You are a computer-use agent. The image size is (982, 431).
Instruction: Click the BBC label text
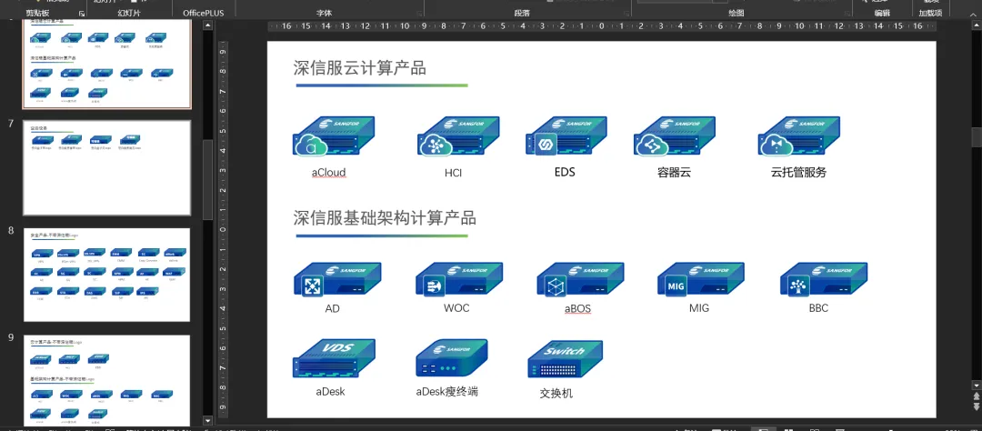pyautogui.click(x=818, y=308)
